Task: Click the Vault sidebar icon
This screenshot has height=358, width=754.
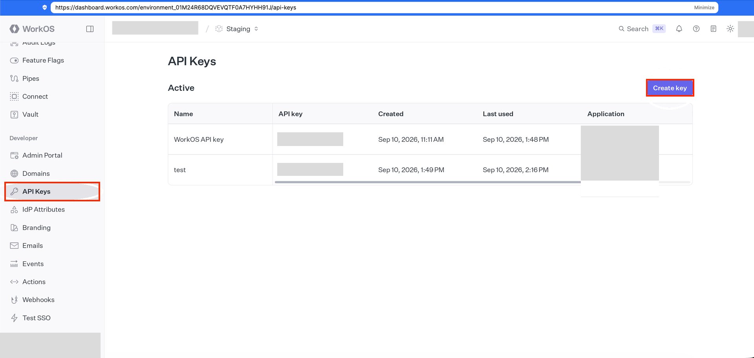Action: (x=14, y=115)
